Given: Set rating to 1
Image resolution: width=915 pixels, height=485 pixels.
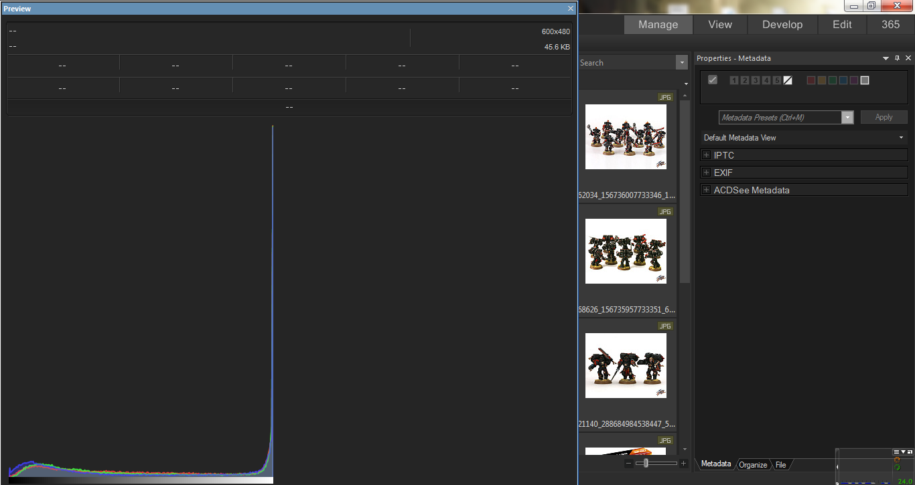Looking at the screenshot, I should pos(733,80).
